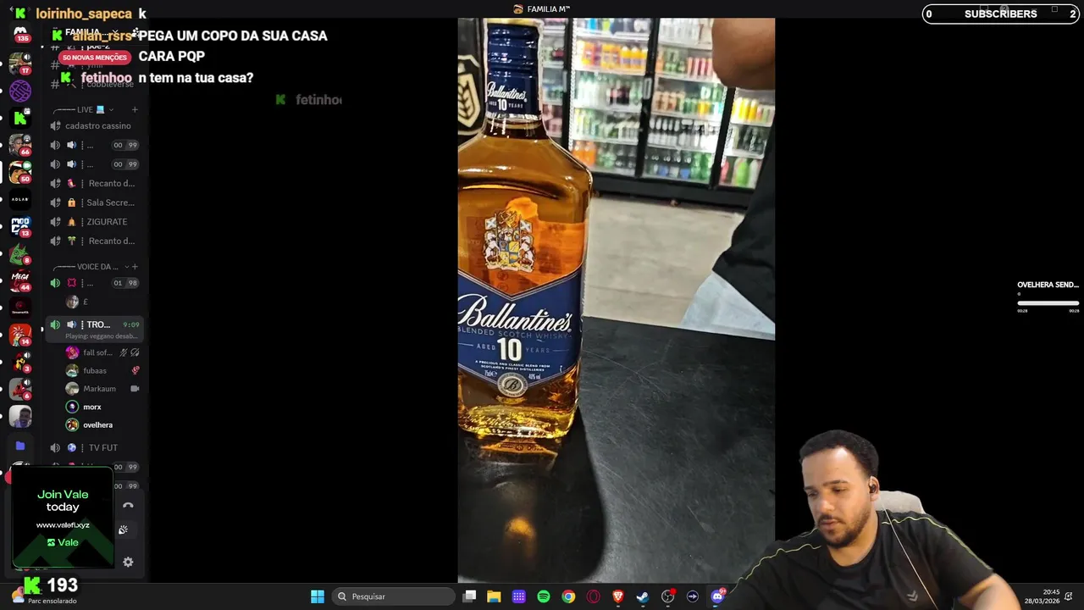The height and width of the screenshot is (610, 1084).
Task: Open Discord user settings gear
Action: click(x=128, y=562)
